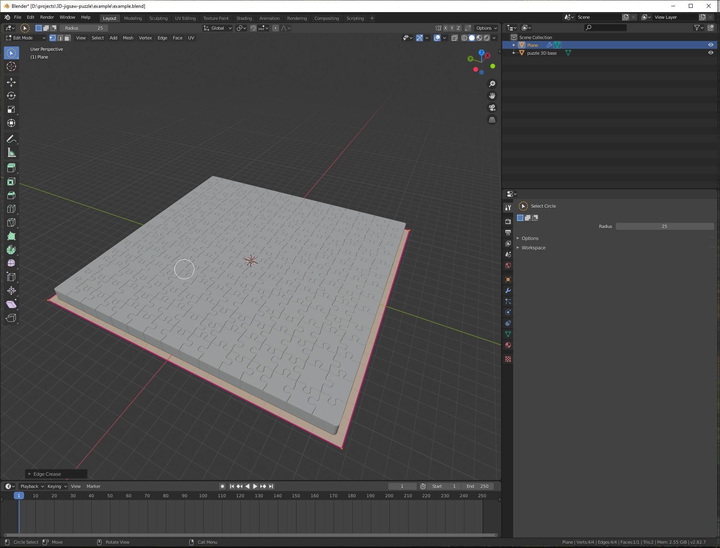Viewport: 720px width, 548px height.
Task: Pick the Knife tool
Action: [x=11, y=222]
